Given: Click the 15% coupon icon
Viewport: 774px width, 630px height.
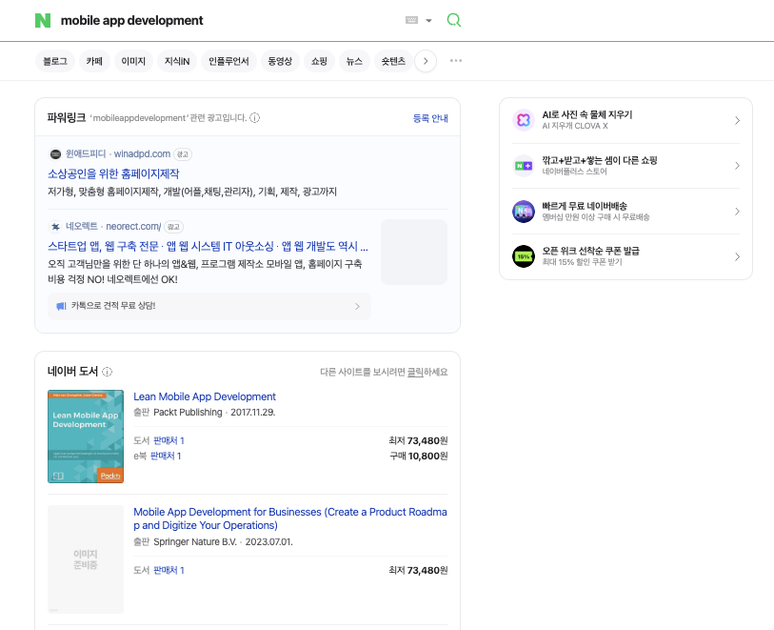Looking at the screenshot, I should pos(524,256).
